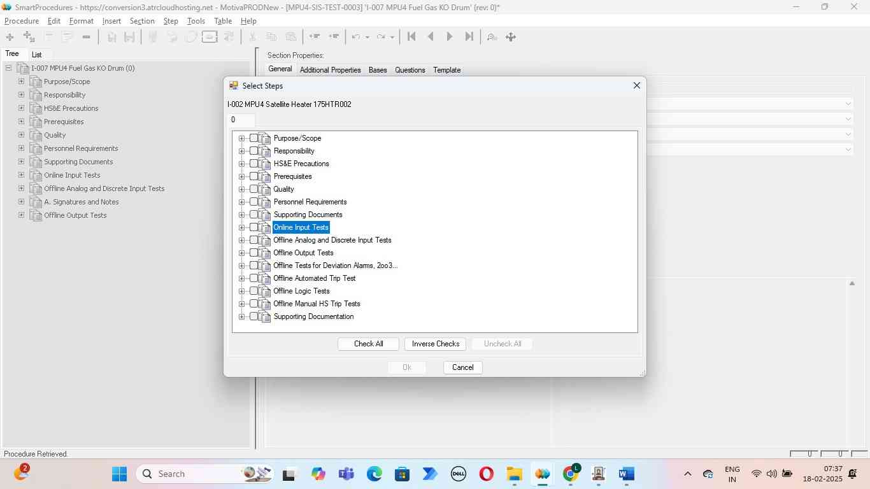Click the previous arrow in the toolbar
The image size is (870, 489).
pos(431,37)
